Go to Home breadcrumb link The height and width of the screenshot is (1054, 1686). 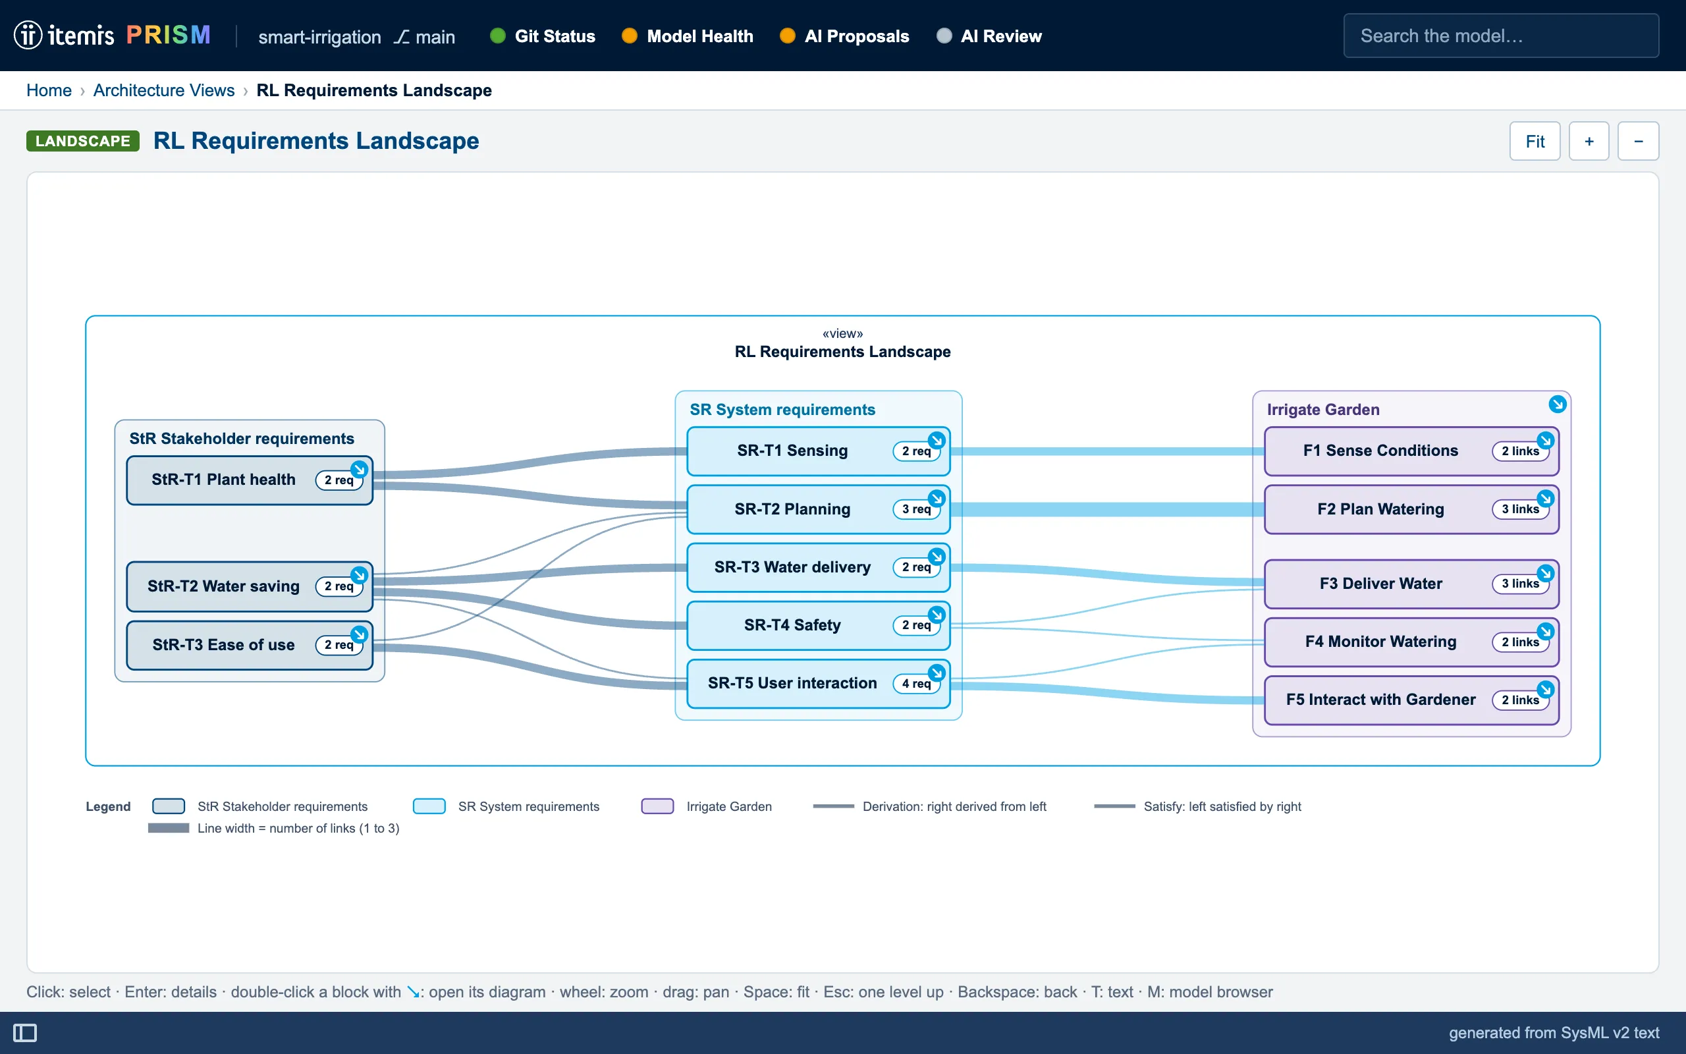tap(49, 91)
